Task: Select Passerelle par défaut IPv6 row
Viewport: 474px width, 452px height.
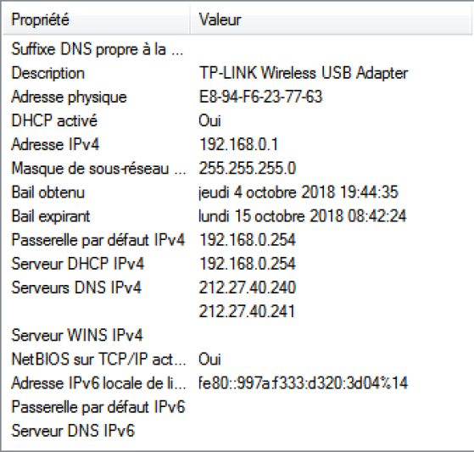Action: 237,407
